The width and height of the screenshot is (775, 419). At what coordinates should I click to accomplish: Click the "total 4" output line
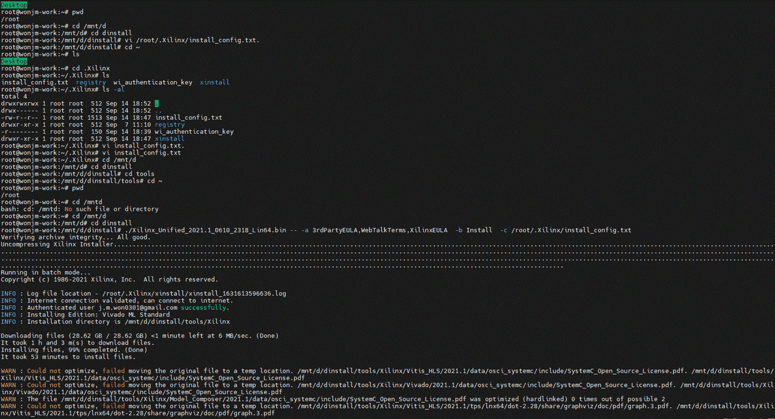(14, 96)
